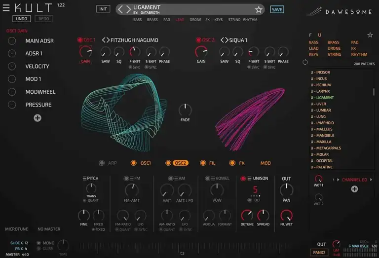Go to the previous preset arrow
This screenshot has width=379, height=258.
120,9
